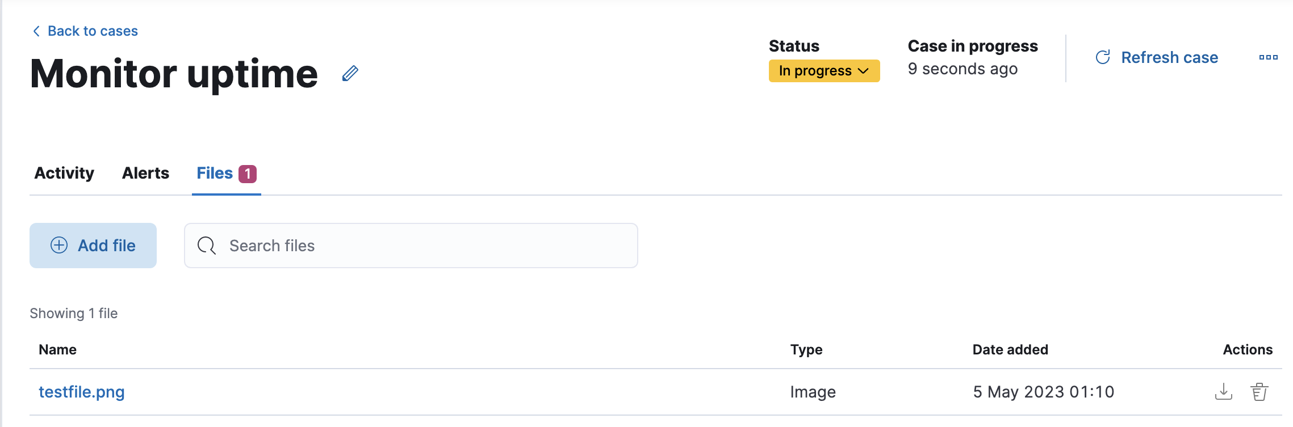Click the Type column header
1293x427 pixels.
point(806,350)
